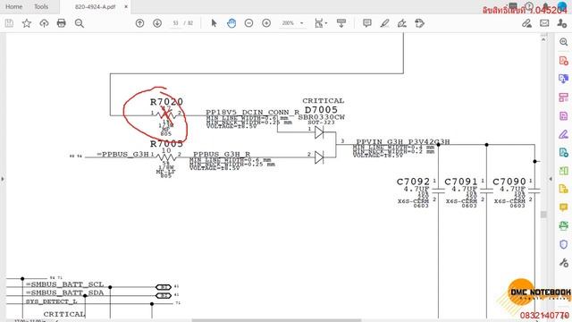Click the R7020 resistor label
The height and width of the screenshot is (322, 572).
(x=166, y=102)
